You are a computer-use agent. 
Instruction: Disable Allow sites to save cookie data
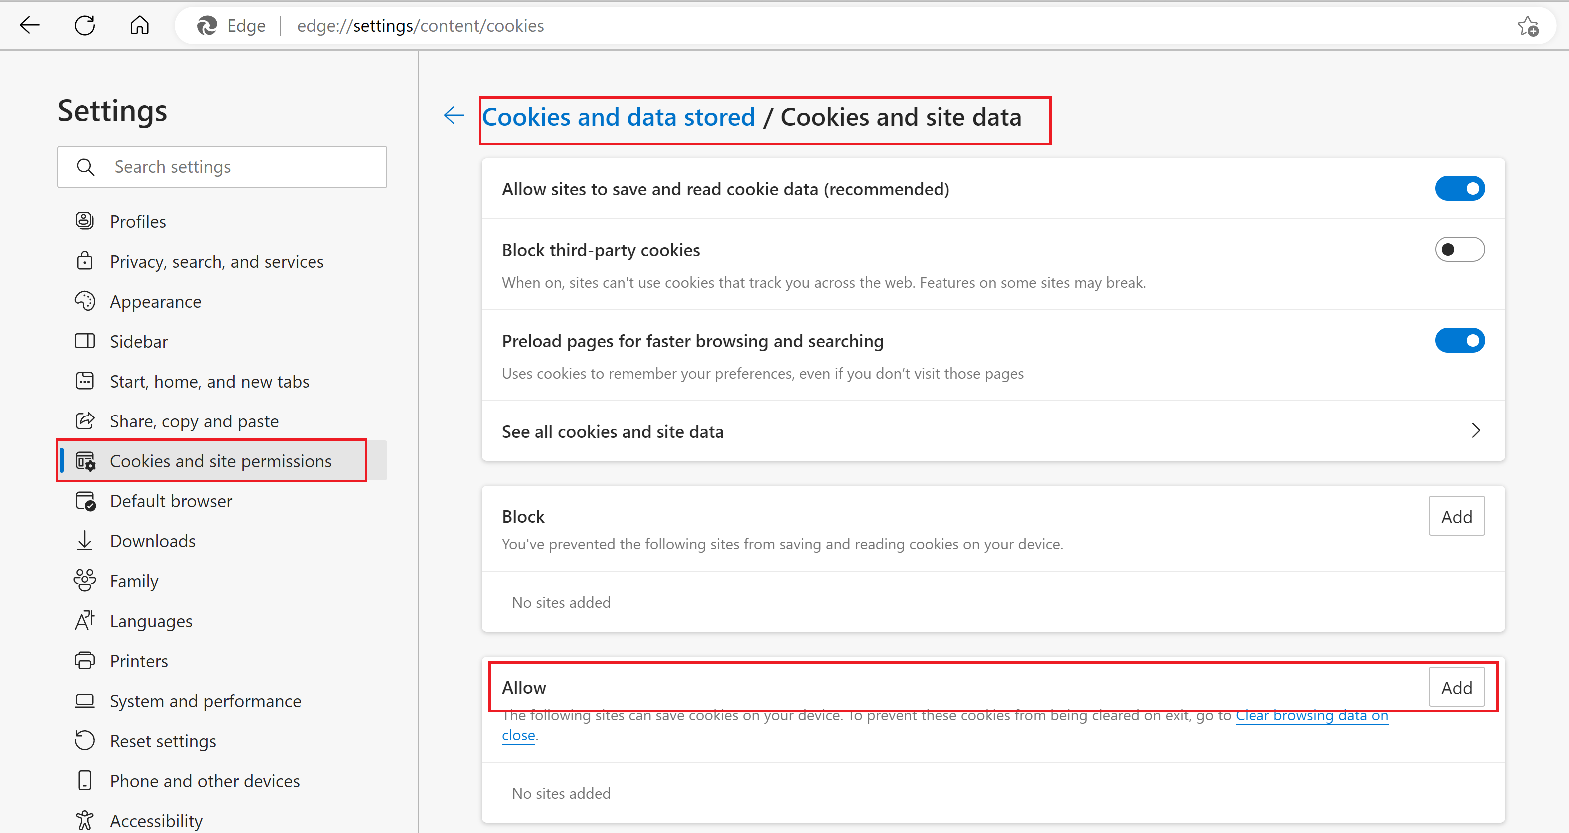(x=1459, y=188)
